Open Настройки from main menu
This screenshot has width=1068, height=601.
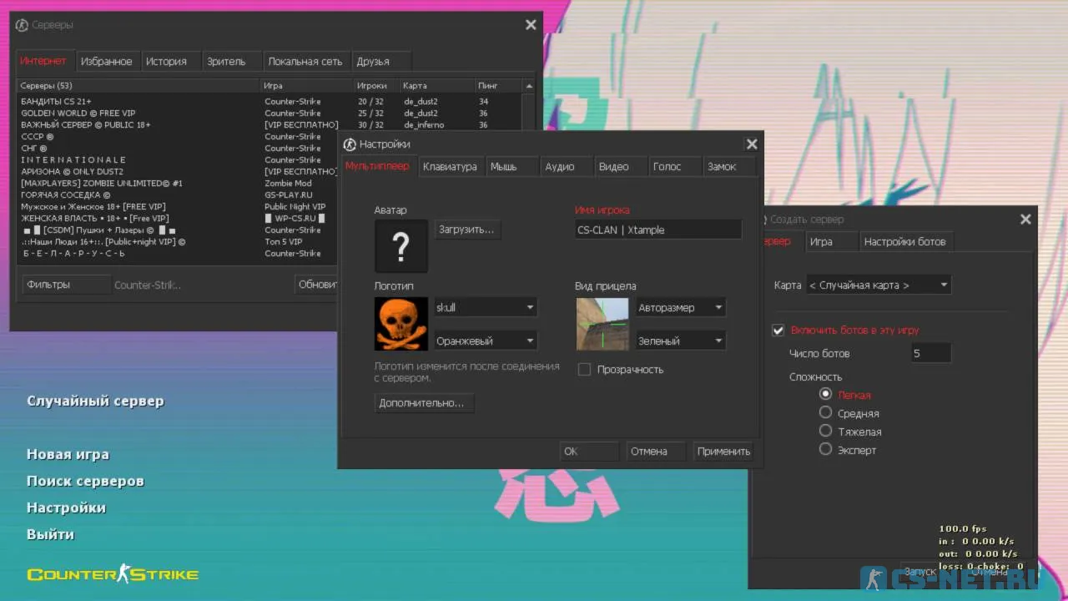(66, 508)
